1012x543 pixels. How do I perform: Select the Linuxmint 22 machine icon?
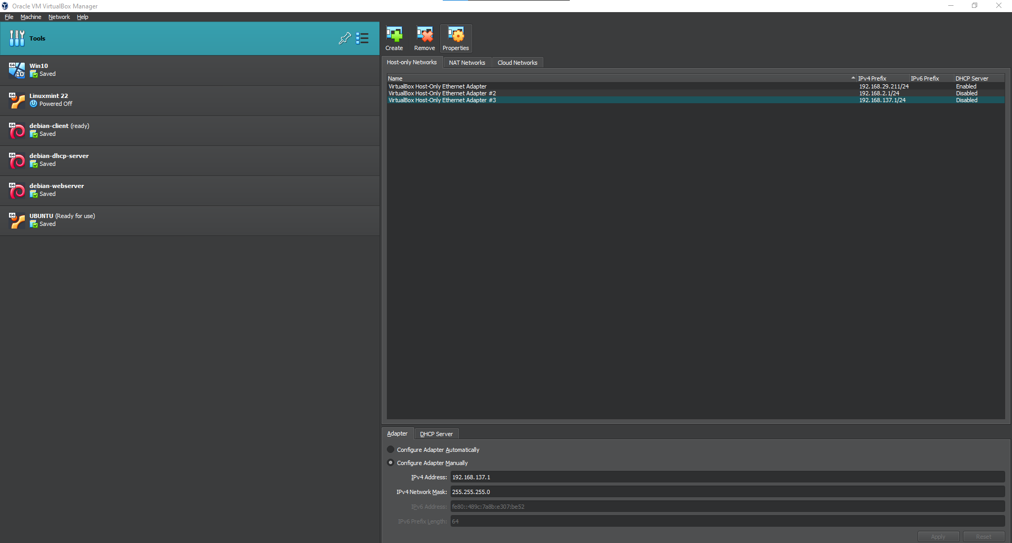point(17,100)
